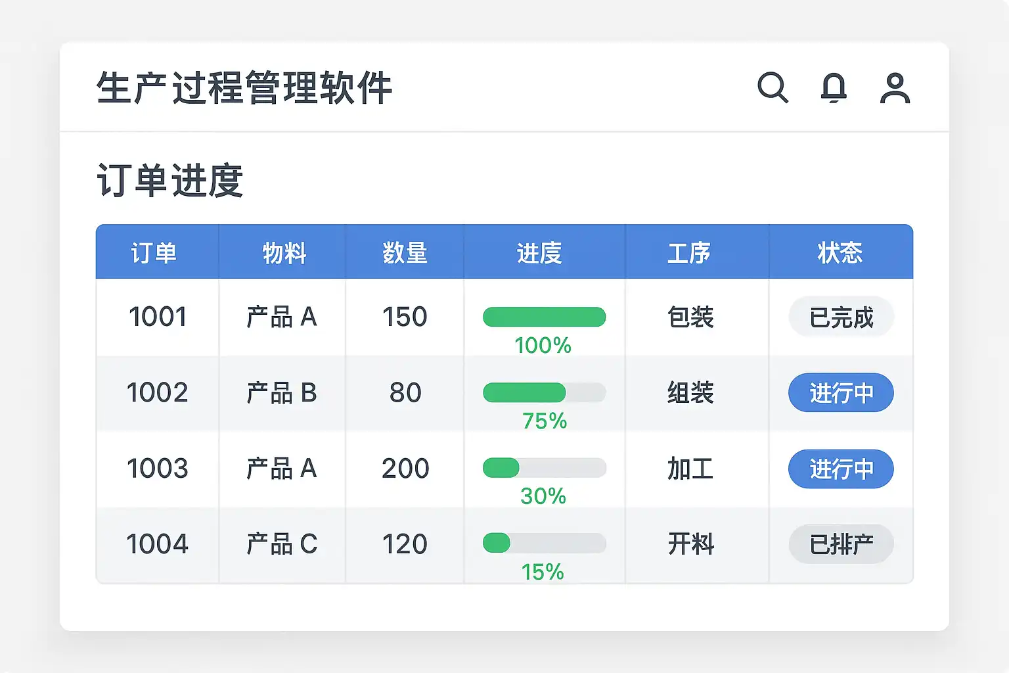This screenshot has height=673, width=1009.
Task: Click the 75% progress bar
Action: [x=544, y=393]
